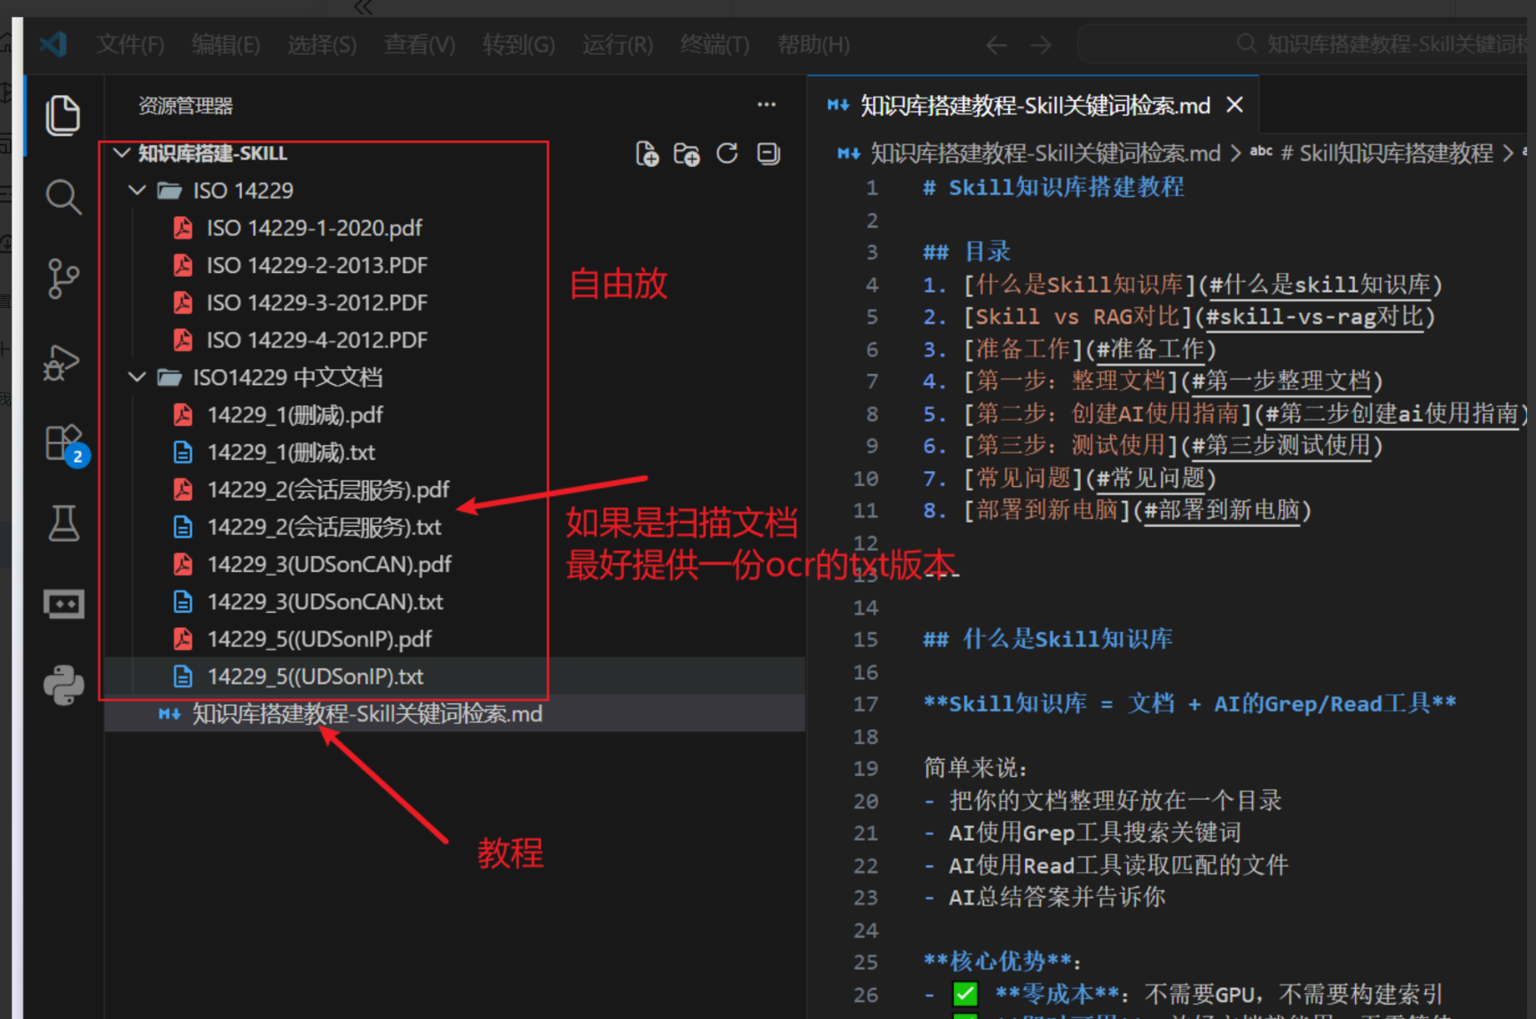Screen dimensions: 1536x1019
Task: Refresh the explorer file tree
Action: click(x=727, y=153)
